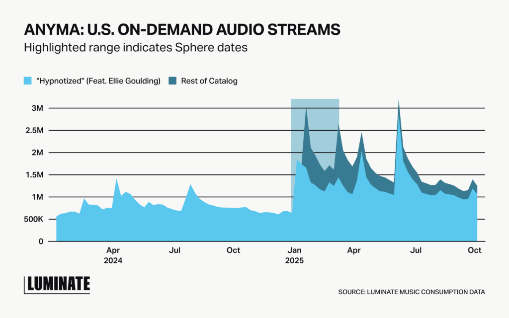This screenshot has height=318, width=509.
Task: Click the 2M y-axis label
Action: click(37, 153)
